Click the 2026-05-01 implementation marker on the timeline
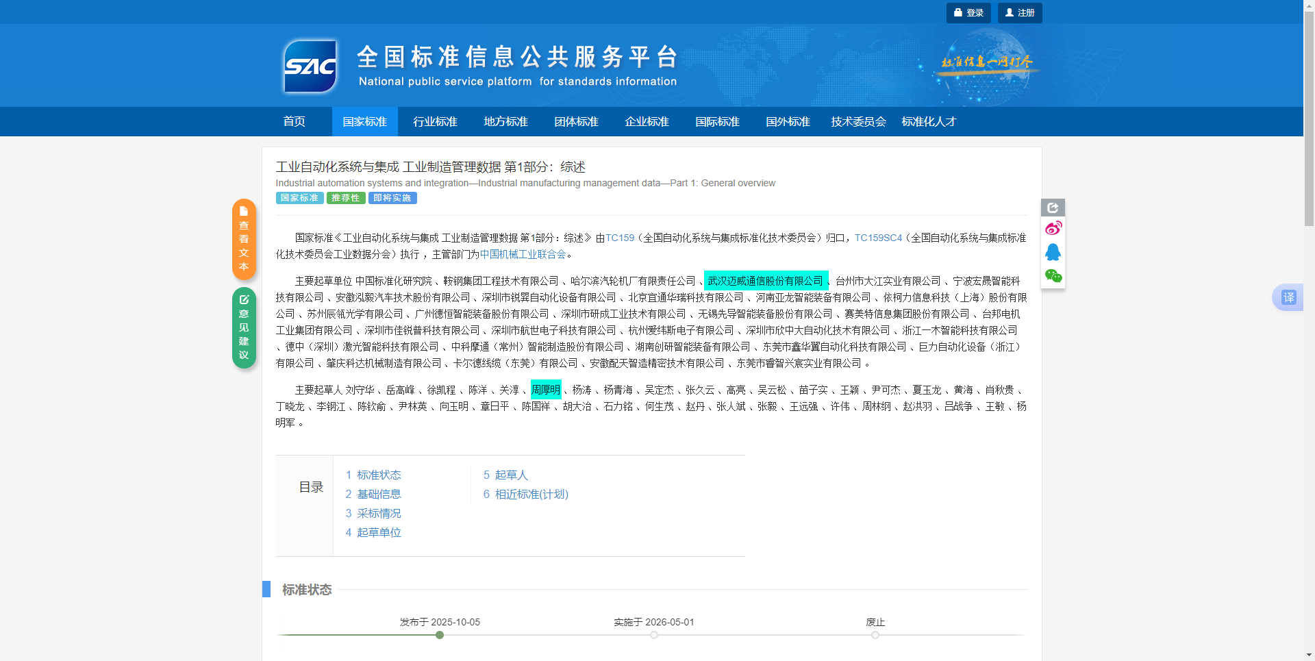This screenshot has width=1315, height=661. tap(654, 635)
